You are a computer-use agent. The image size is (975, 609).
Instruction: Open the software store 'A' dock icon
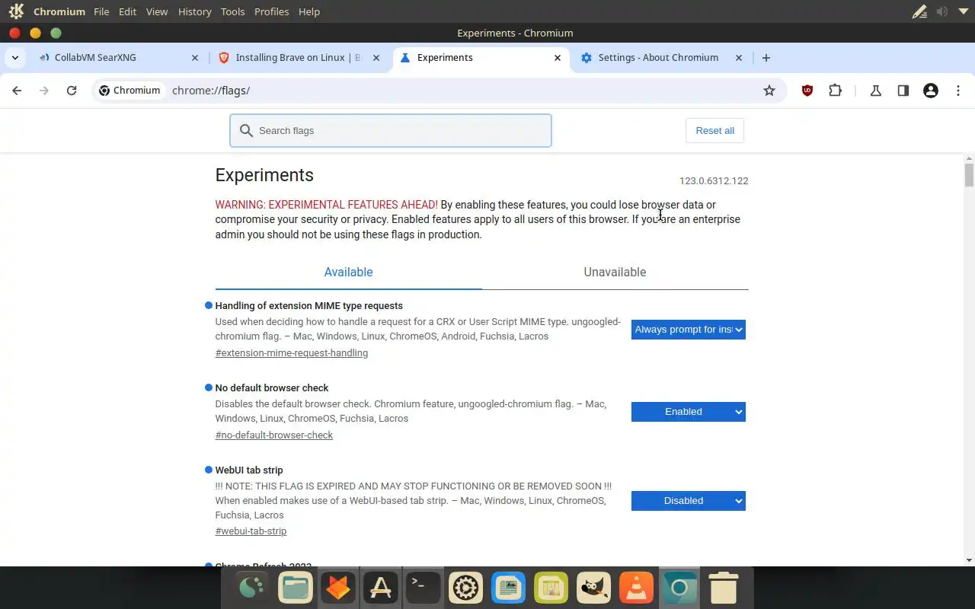point(381,588)
